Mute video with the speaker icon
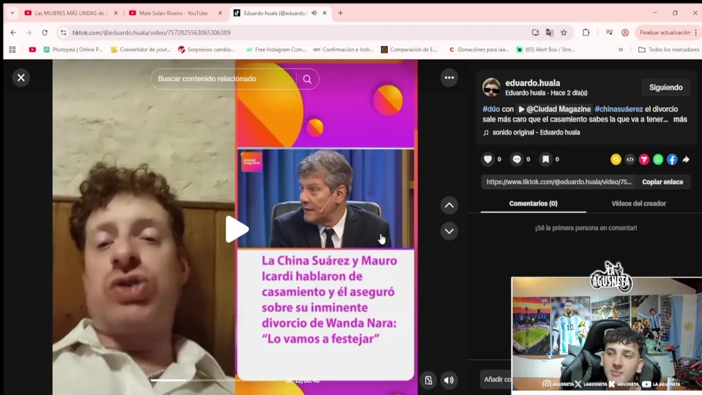Image resolution: width=702 pixels, height=395 pixels. point(449,380)
